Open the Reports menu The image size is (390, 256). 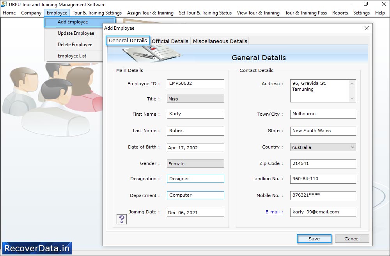[x=340, y=13]
